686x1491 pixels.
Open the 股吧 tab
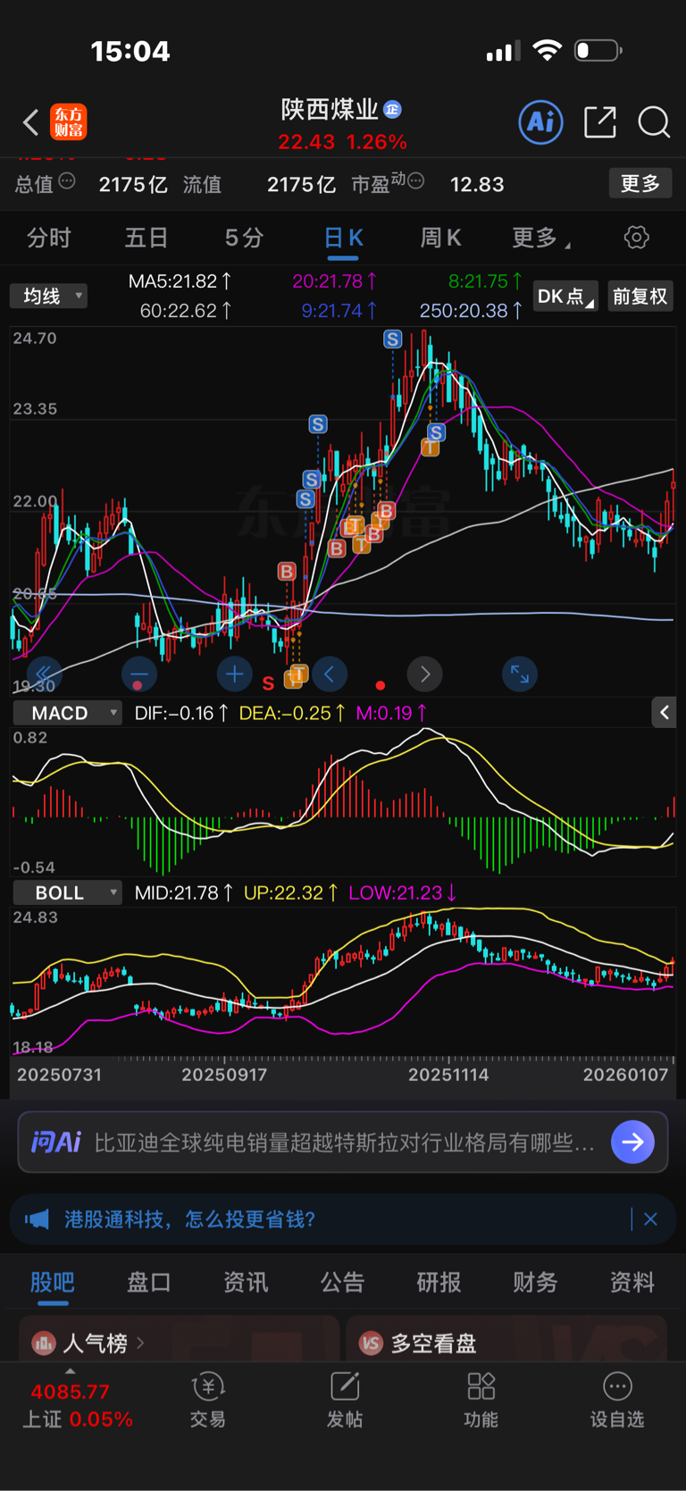click(x=53, y=1282)
